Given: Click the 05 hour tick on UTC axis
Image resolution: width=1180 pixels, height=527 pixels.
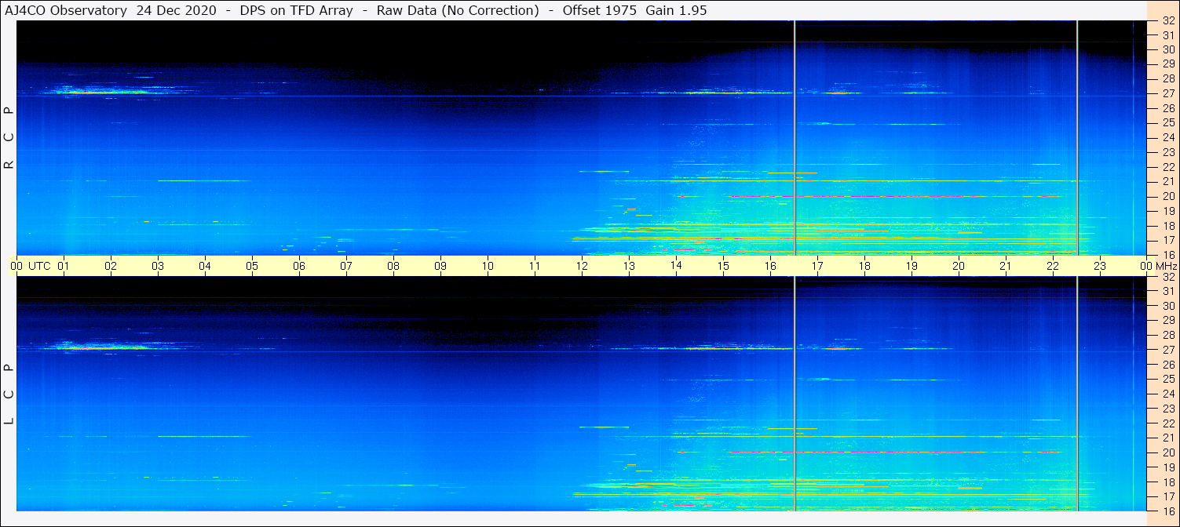Looking at the screenshot, I should coord(252,266).
